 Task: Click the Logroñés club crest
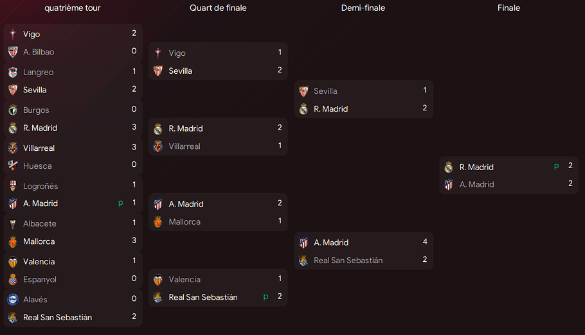click(x=13, y=186)
